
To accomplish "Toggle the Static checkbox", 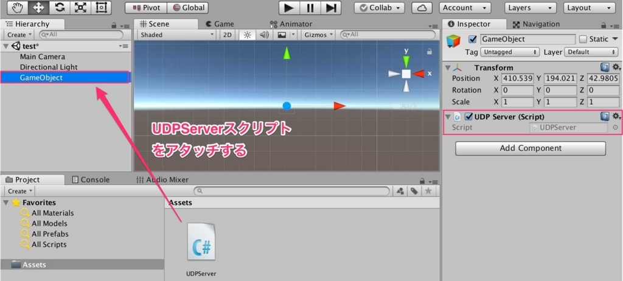I will [583, 39].
